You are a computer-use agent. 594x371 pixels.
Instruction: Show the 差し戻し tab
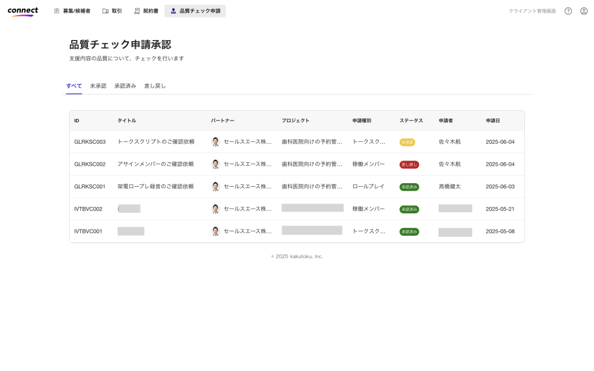[x=155, y=86]
